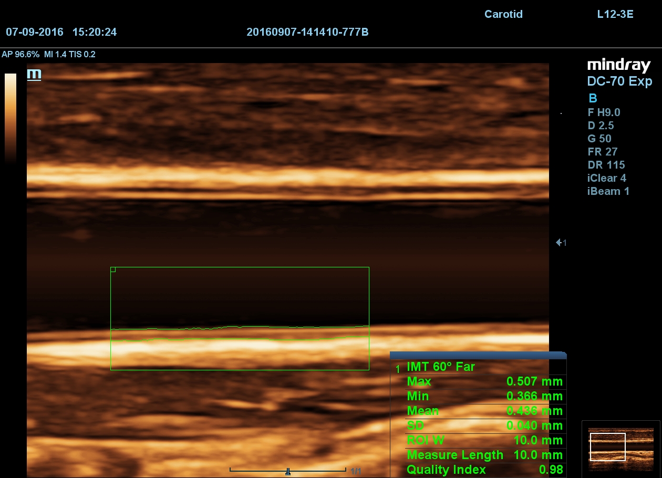662x478 pixels.
Task: Click the L12-3E probe label
Action: point(615,14)
